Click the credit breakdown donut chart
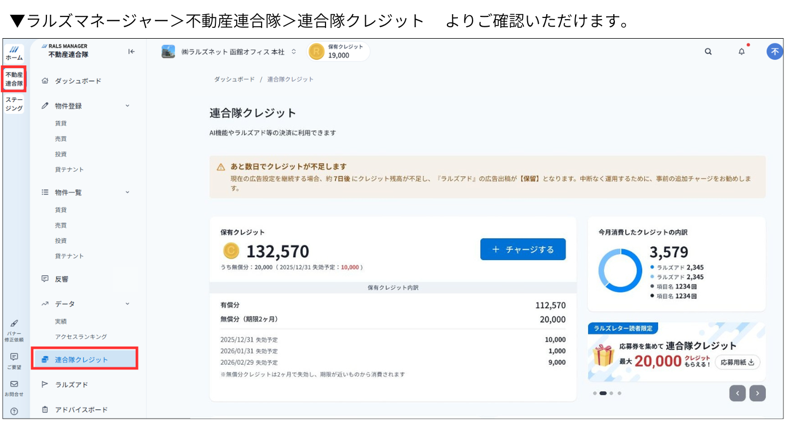 (x=620, y=271)
